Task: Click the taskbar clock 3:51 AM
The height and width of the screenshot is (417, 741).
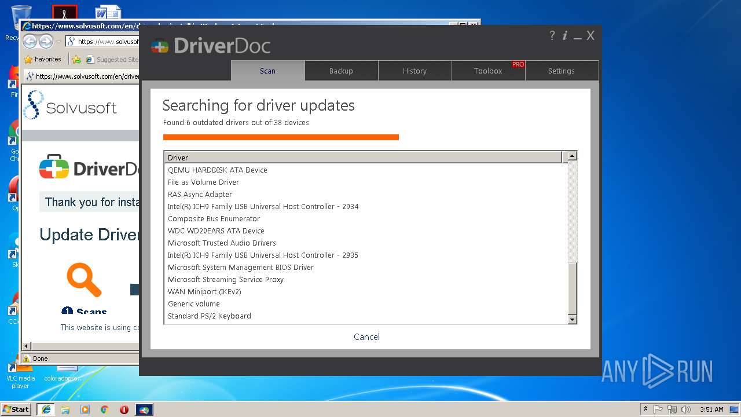Action: pyautogui.click(x=711, y=409)
